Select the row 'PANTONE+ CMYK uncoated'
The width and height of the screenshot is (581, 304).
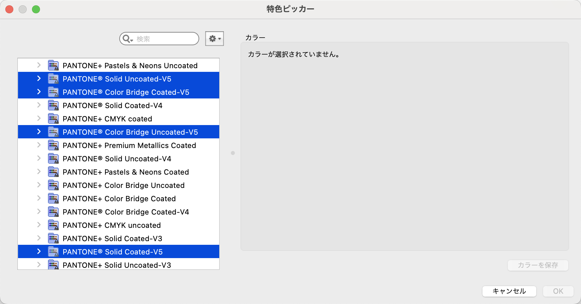118,225
